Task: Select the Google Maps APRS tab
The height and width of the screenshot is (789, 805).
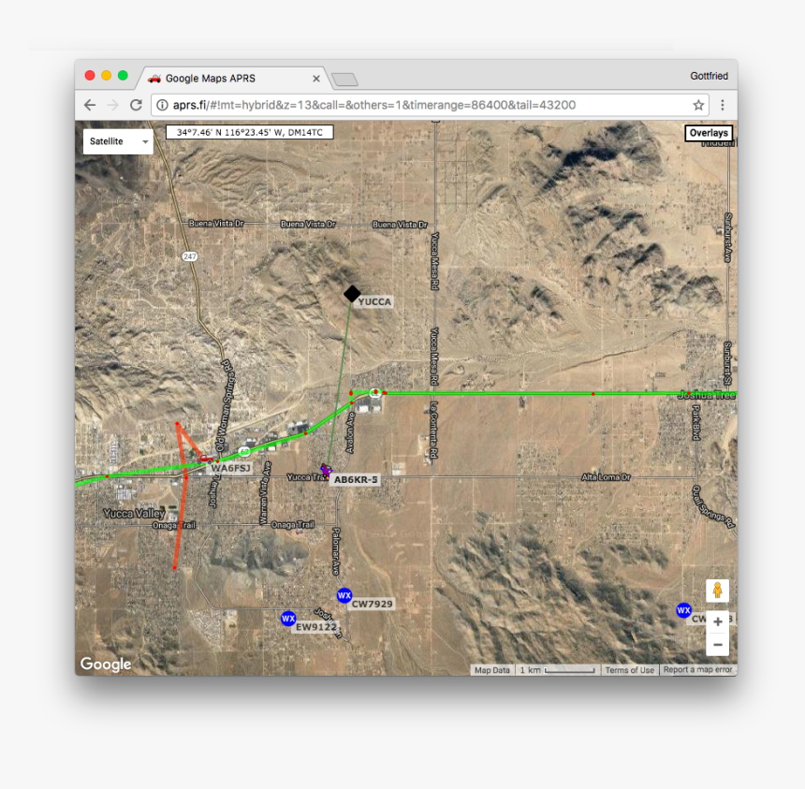Action: pos(232,79)
